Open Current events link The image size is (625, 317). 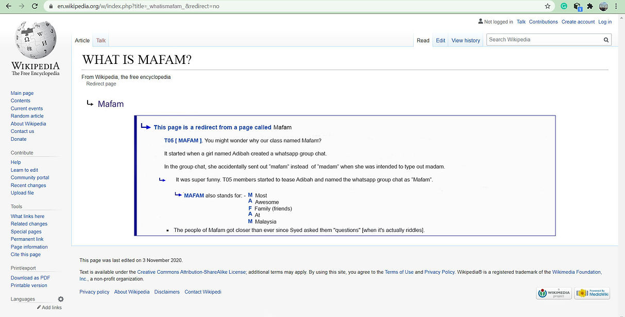point(27,108)
